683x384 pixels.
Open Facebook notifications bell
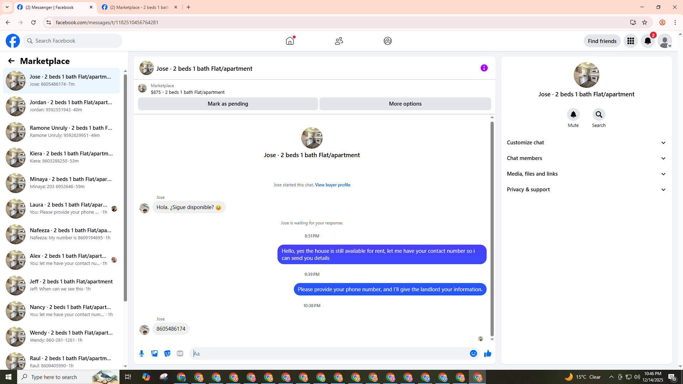(648, 41)
